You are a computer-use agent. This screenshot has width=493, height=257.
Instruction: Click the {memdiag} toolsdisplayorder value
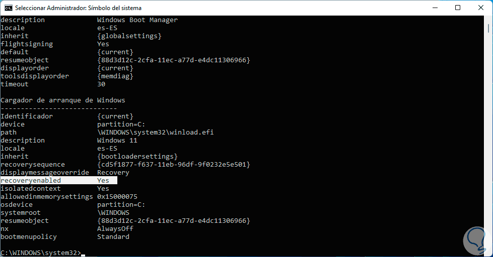115,76
